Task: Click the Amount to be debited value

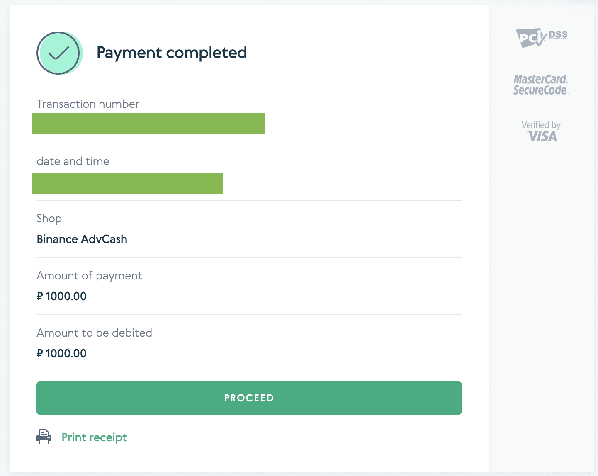Action: (62, 354)
